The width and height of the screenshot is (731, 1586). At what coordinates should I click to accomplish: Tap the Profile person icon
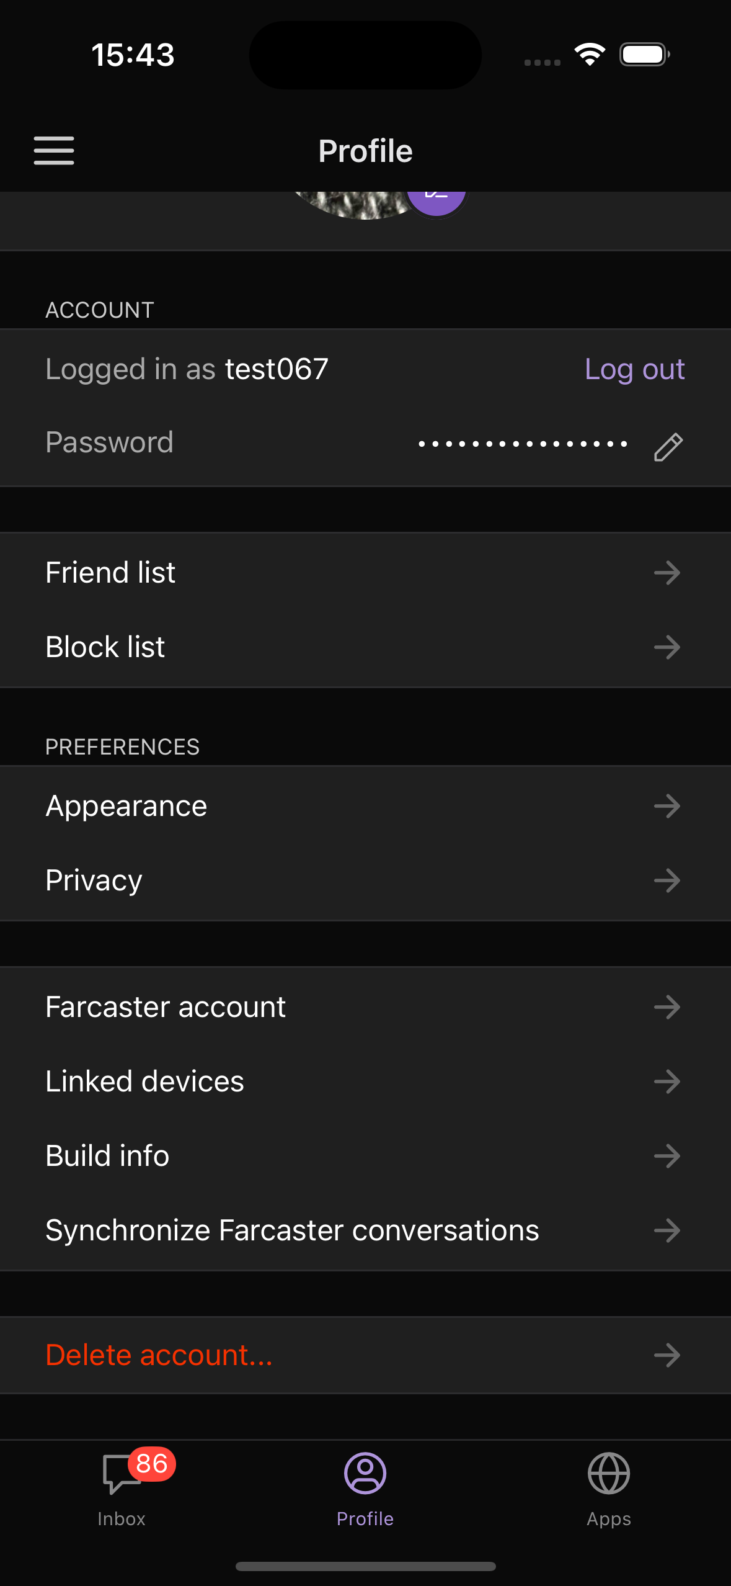click(x=365, y=1474)
